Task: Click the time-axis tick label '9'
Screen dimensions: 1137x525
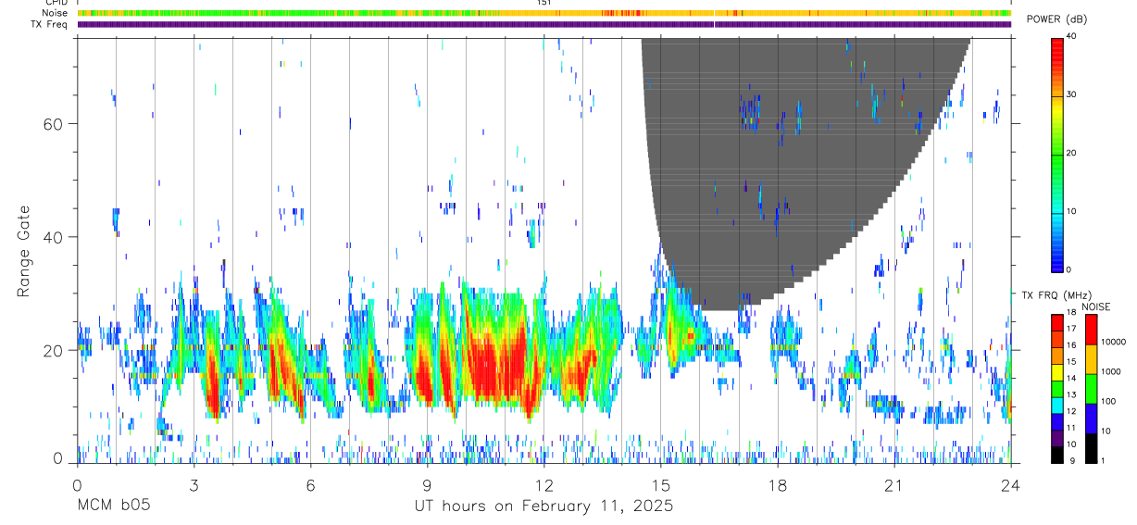Action: click(427, 486)
